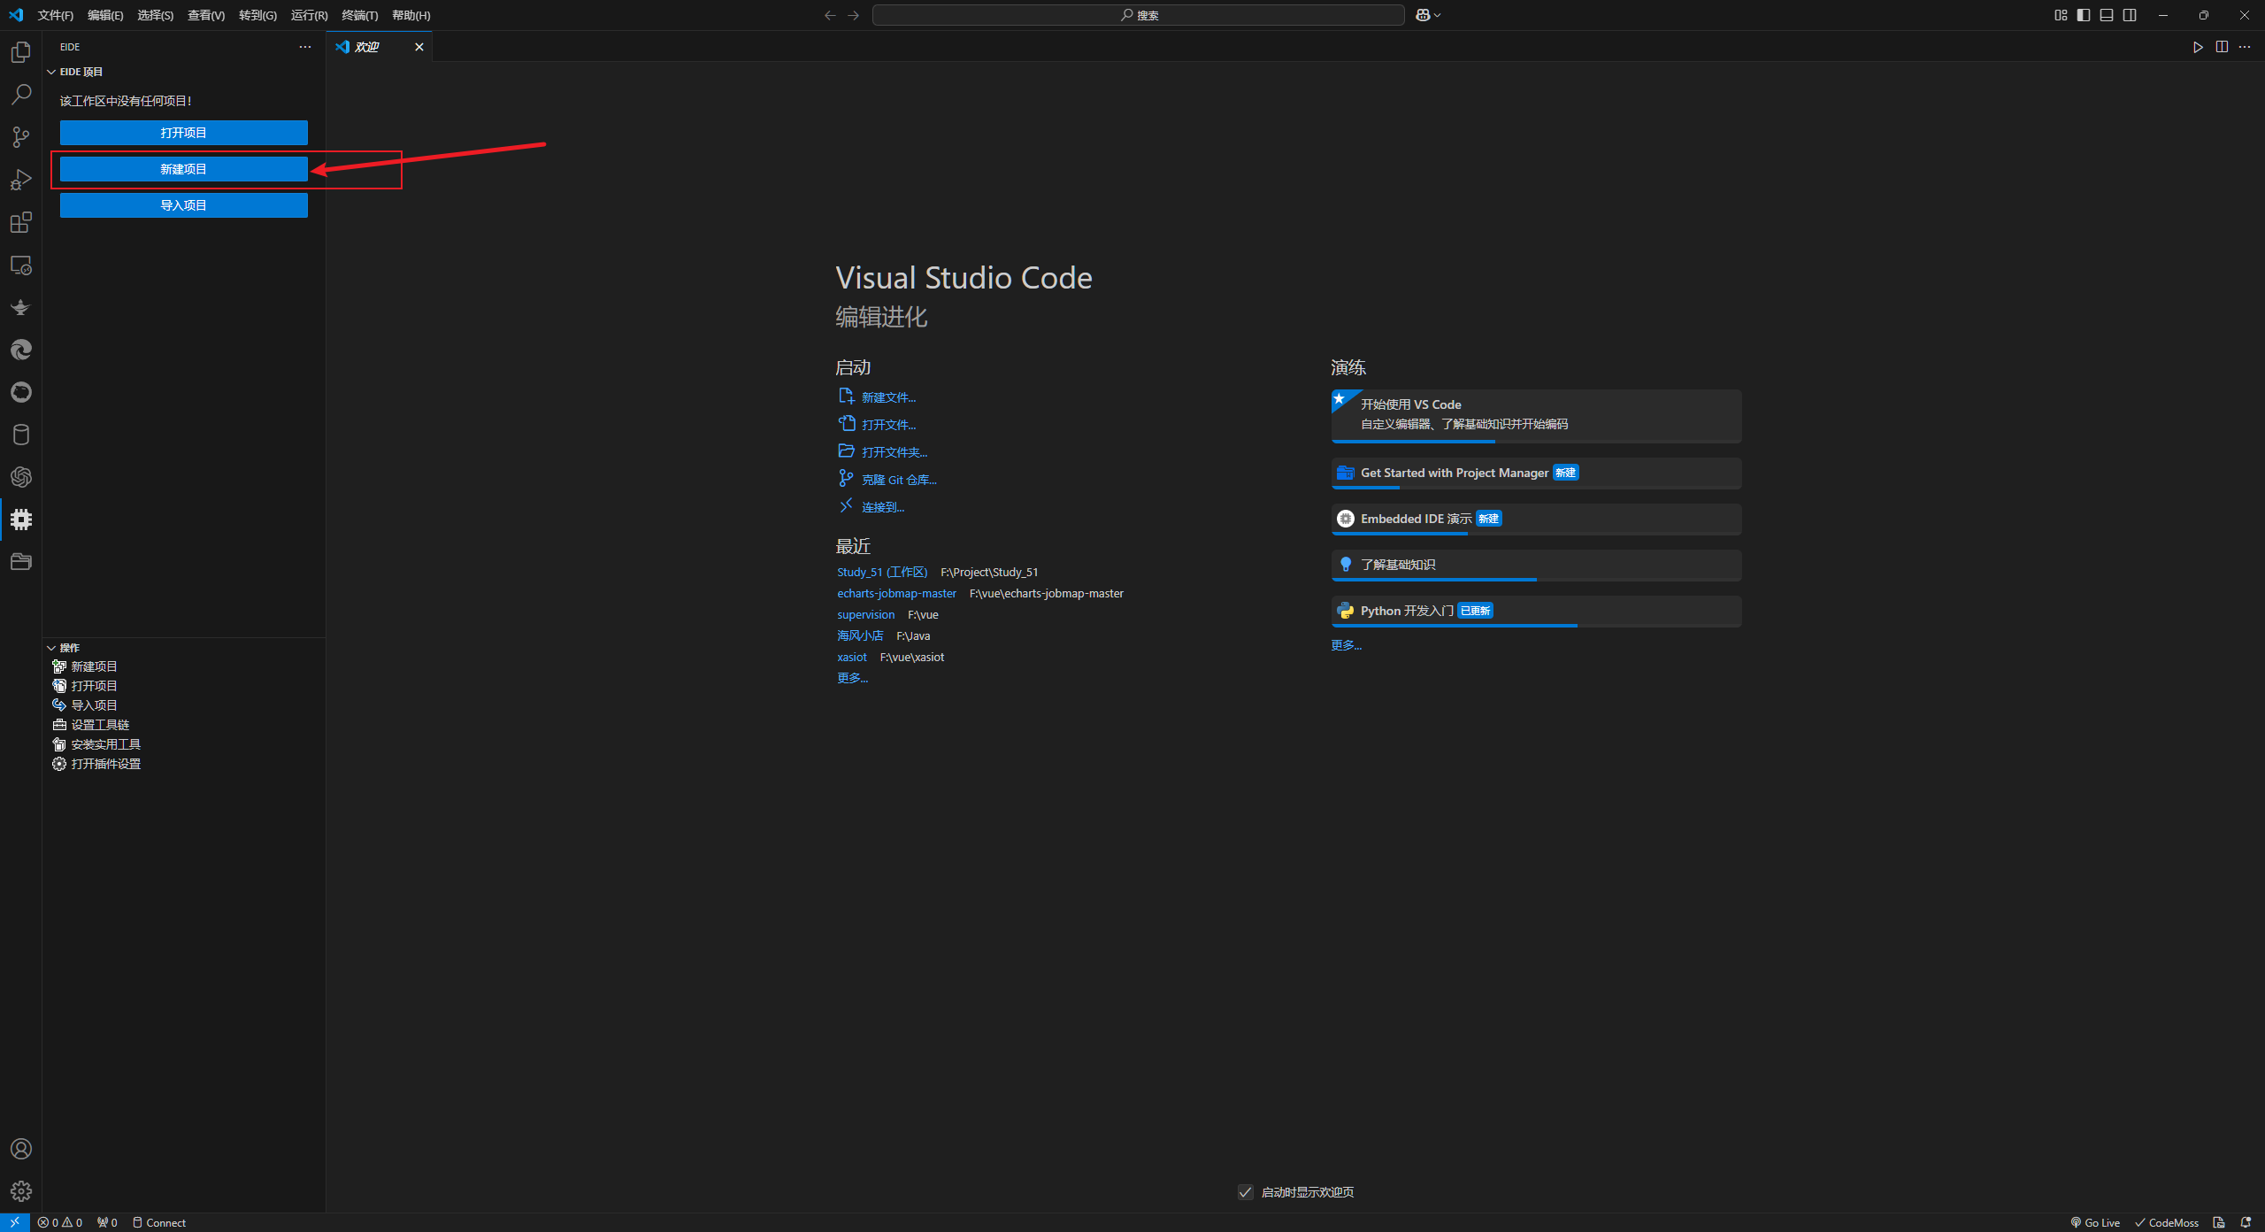Click the file-image icon left of the bell
Viewport: 2265px width, 1232px height.
2219,1222
